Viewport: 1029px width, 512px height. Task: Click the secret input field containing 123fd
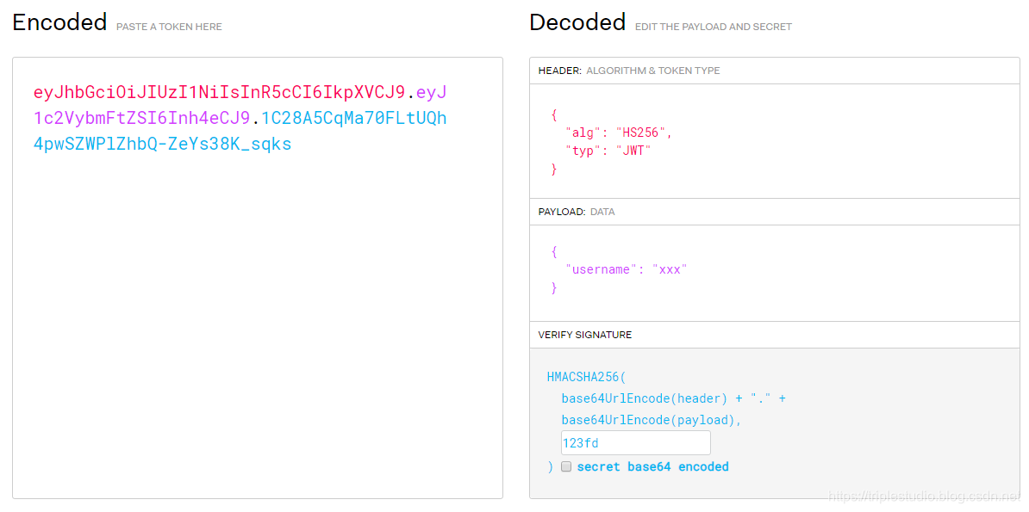[635, 442]
